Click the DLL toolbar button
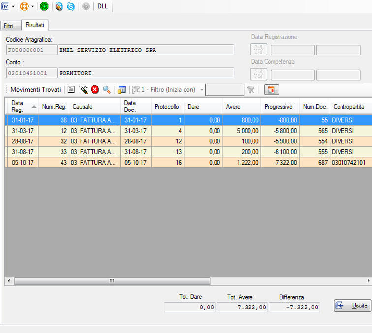The height and width of the screenshot is (333, 372). click(x=102, y=6)
